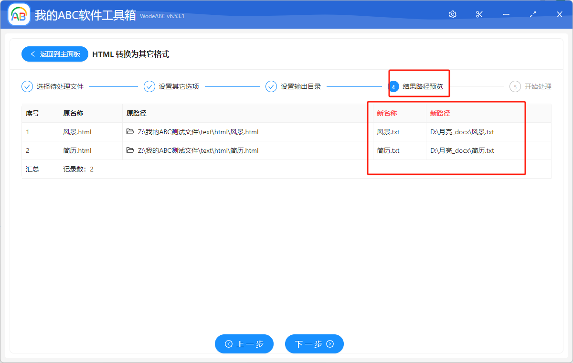Click the folder icon beside 简历.html path

click(130, 150)
